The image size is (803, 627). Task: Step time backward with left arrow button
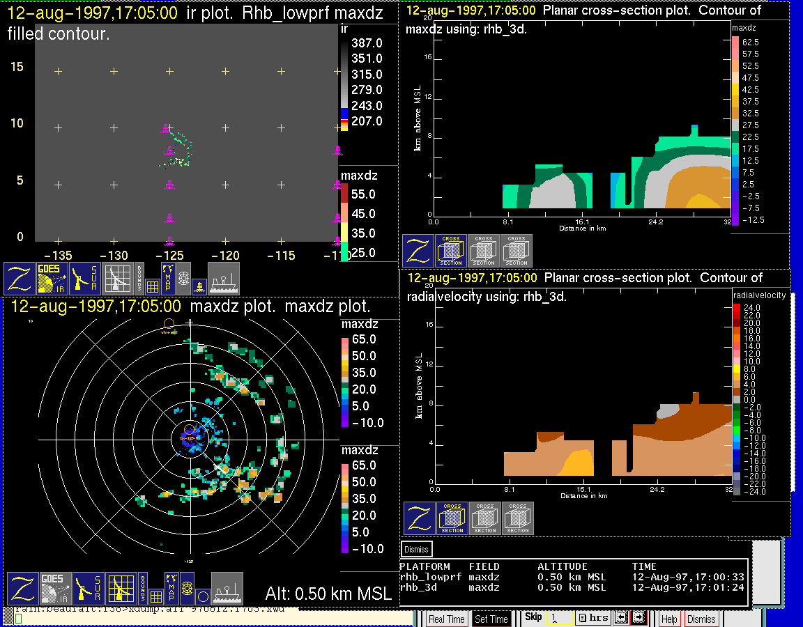click(x=621, y=618)
